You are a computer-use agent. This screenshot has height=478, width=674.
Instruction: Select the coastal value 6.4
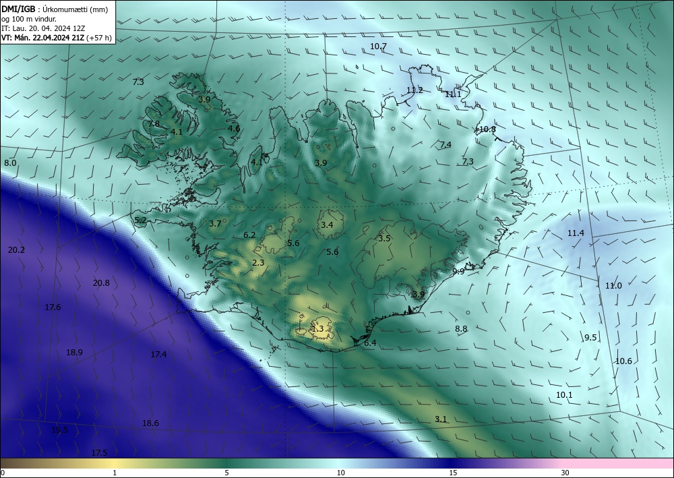point(370,343)
